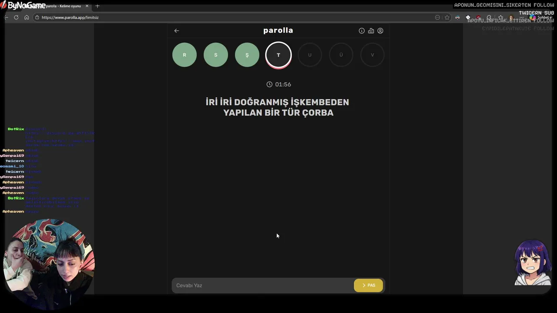Click the clue text about işkembe çorba

coord(278,107)
